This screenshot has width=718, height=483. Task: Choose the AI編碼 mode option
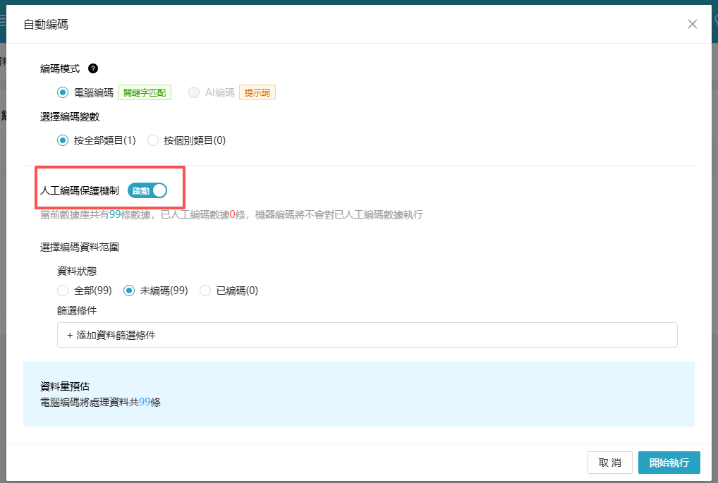pyautogui.click(x=193, y=92)
